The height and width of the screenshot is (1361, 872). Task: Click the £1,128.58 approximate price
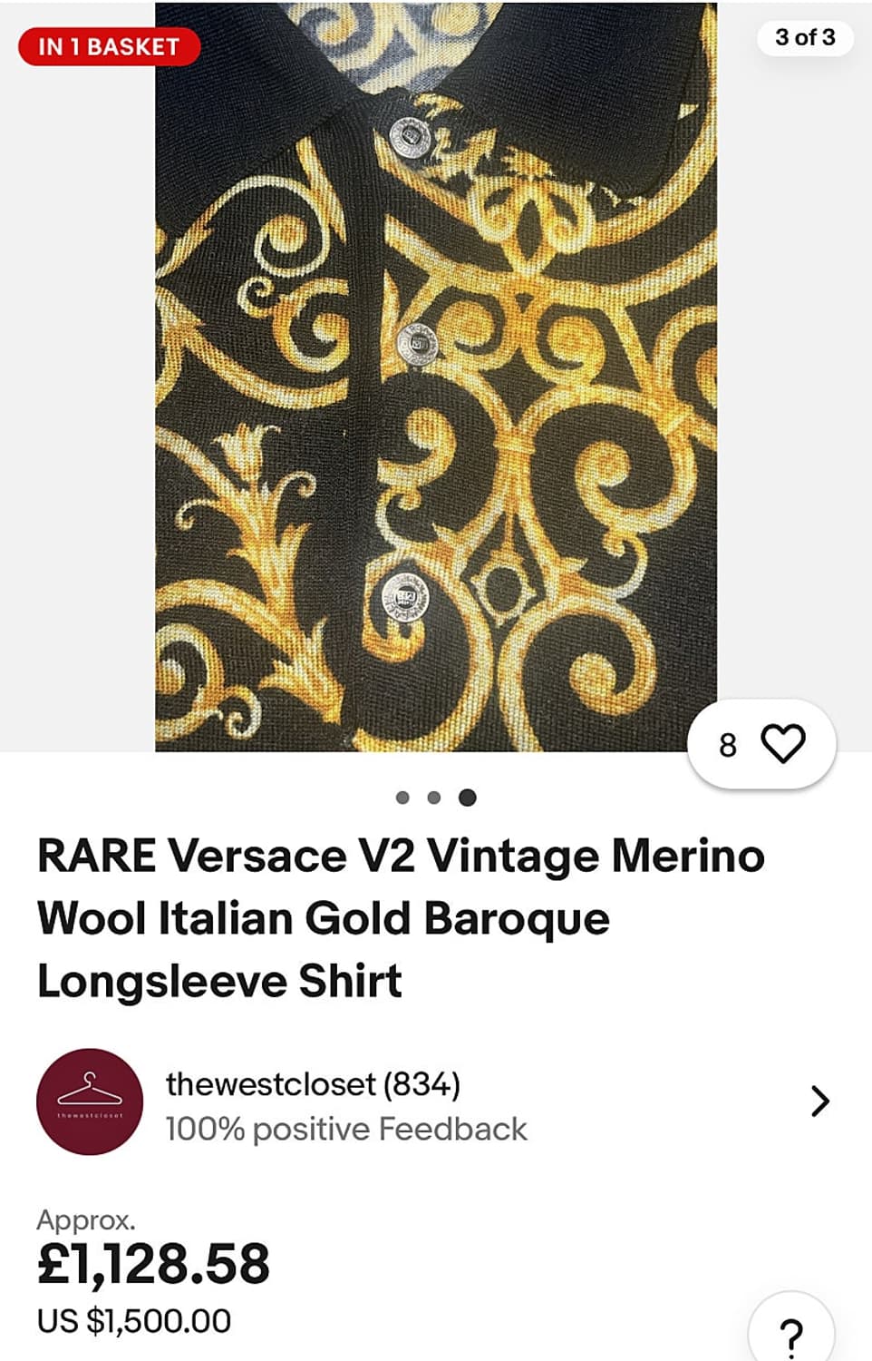[x=153, y=1263]
